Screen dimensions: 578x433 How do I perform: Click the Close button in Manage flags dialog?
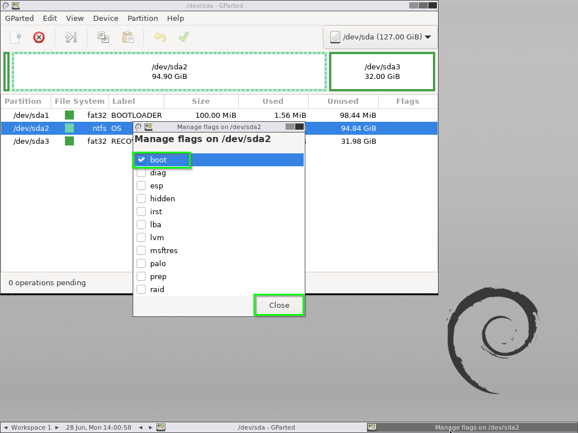tap(279, 305)
